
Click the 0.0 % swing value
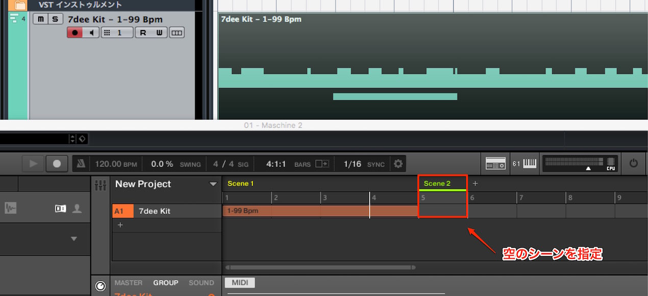162,164
